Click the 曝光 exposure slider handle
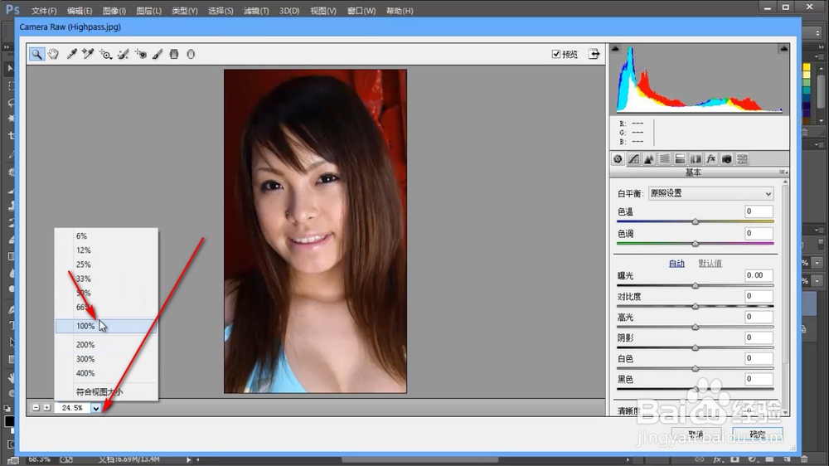 (x=696, y=285)
